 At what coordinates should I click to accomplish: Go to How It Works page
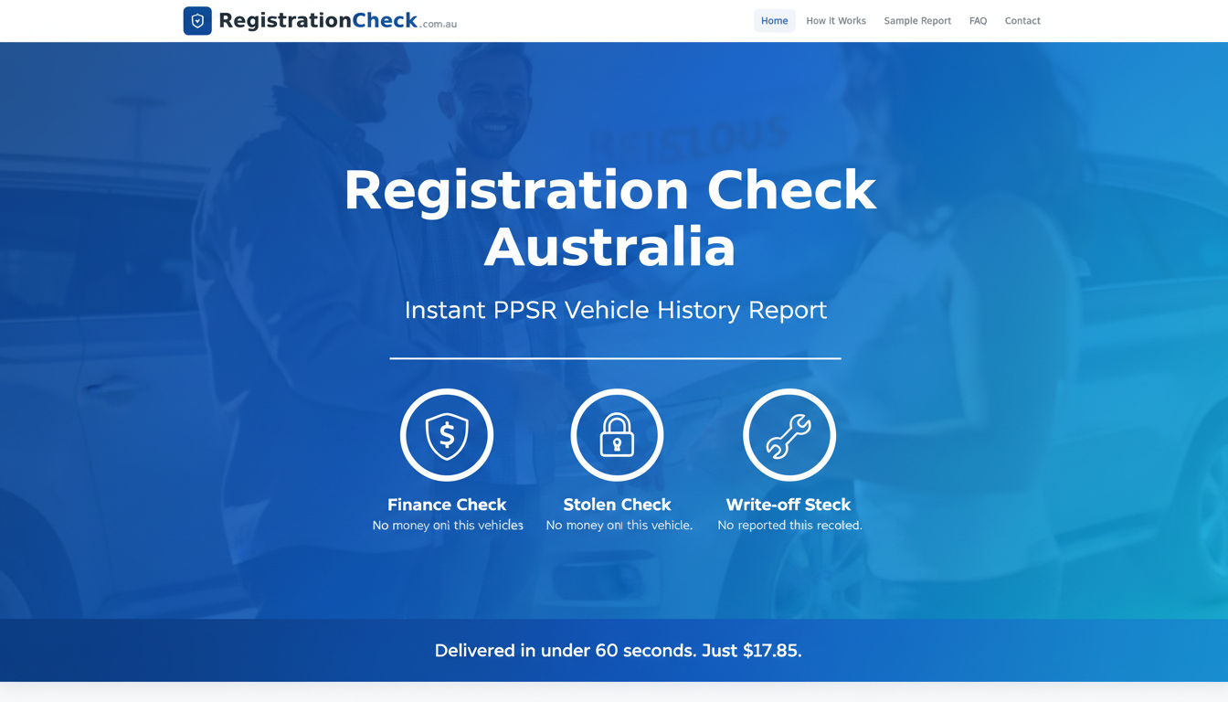(x=835, y=21)
